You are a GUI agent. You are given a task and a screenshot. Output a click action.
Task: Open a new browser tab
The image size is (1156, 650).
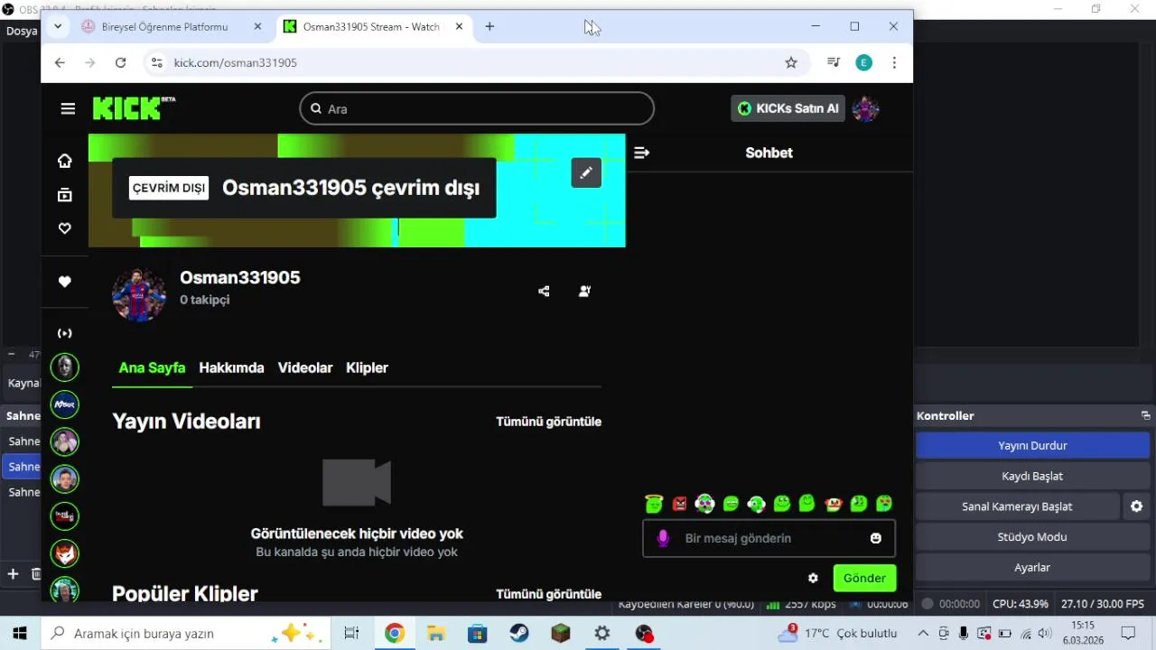coord(489,26)
